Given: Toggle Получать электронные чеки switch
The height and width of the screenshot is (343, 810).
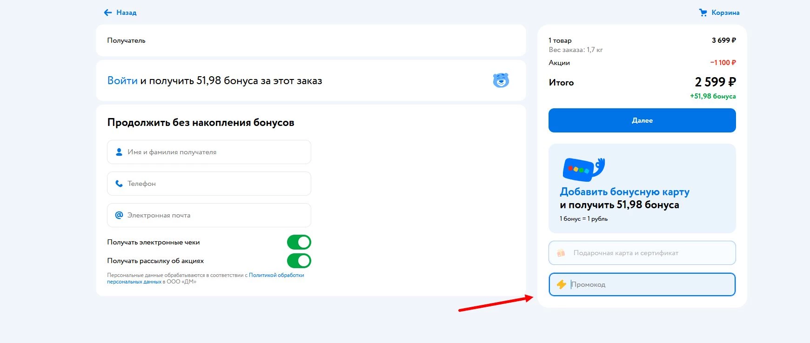Looking at the screenshot, I should (x=299, y=242).
